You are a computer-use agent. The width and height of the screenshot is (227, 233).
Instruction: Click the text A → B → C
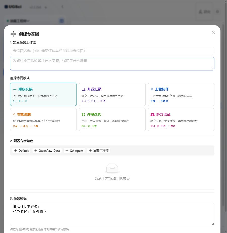click(x=20, y=101)
